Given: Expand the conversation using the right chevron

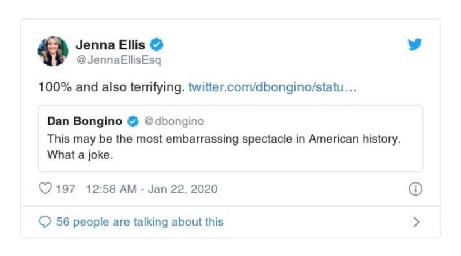Looking at the screenshot, I should click(x=416, y=221).
